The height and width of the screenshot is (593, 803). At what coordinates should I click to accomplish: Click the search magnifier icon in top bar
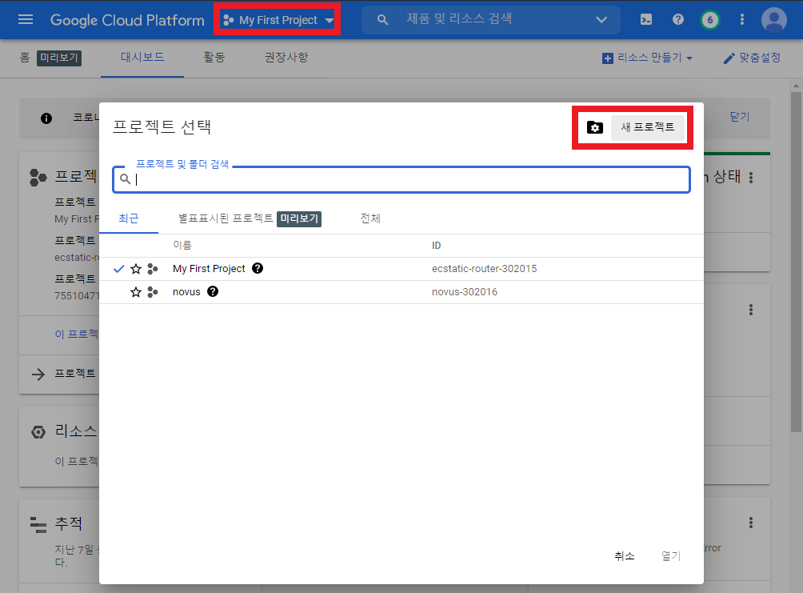pyautogui.click(x=382, y=19)
